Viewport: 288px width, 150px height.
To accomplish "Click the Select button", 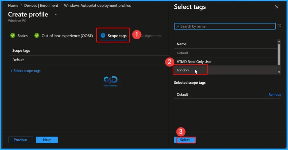I will tap(185, 140).
